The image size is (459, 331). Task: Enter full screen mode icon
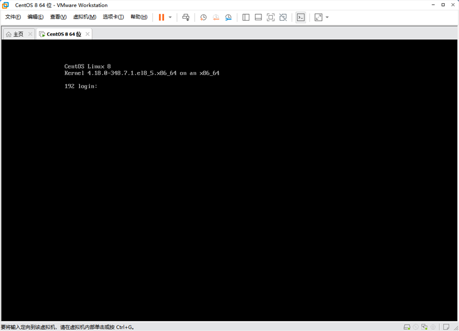coord(271,17)
